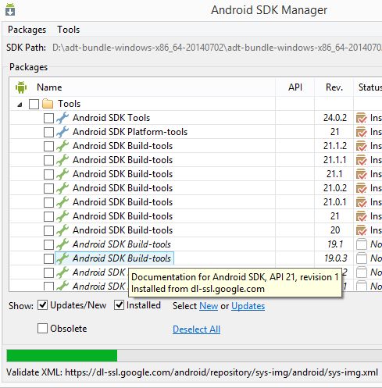Check Build-tools 19.0.3 checkbox
Viewport: 382px width, 388px height.
48,258
